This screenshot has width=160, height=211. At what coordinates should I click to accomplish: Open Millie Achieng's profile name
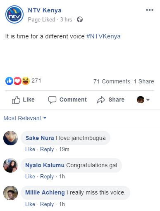(x=45, y=192)
